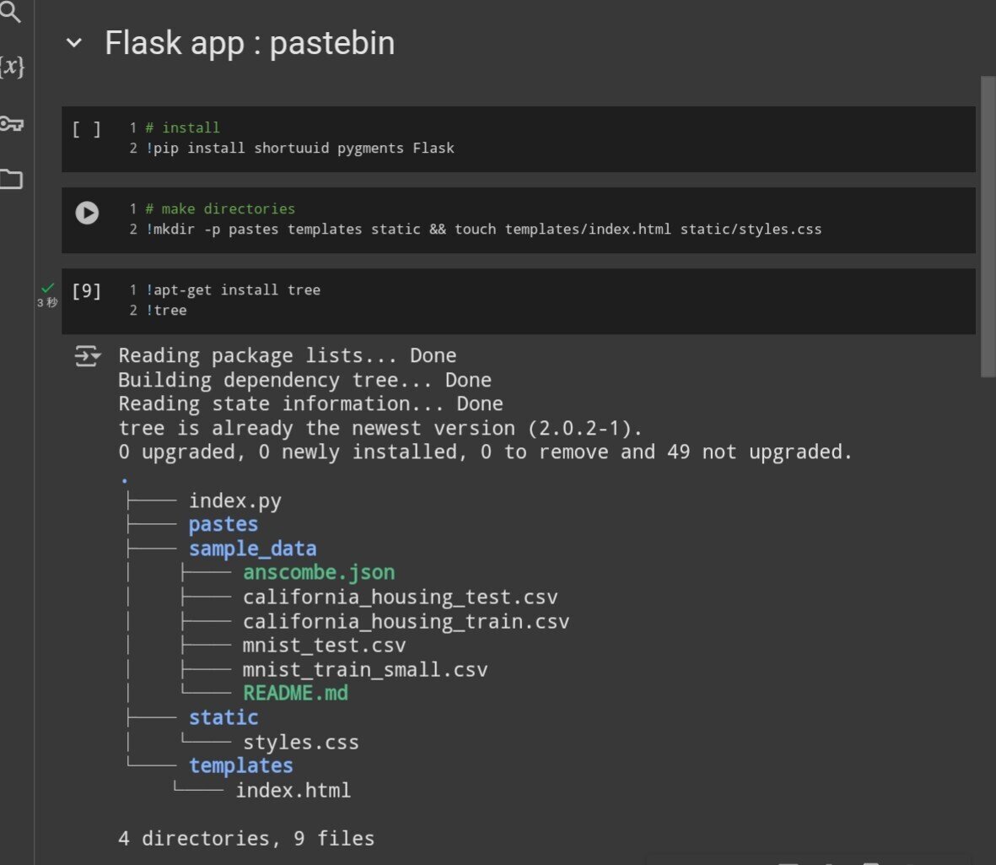Click the templates directory name
The image size is (996, 865).
click(x=240, y=766)
